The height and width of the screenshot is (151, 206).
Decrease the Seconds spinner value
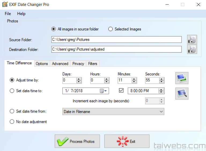(161, 82)
